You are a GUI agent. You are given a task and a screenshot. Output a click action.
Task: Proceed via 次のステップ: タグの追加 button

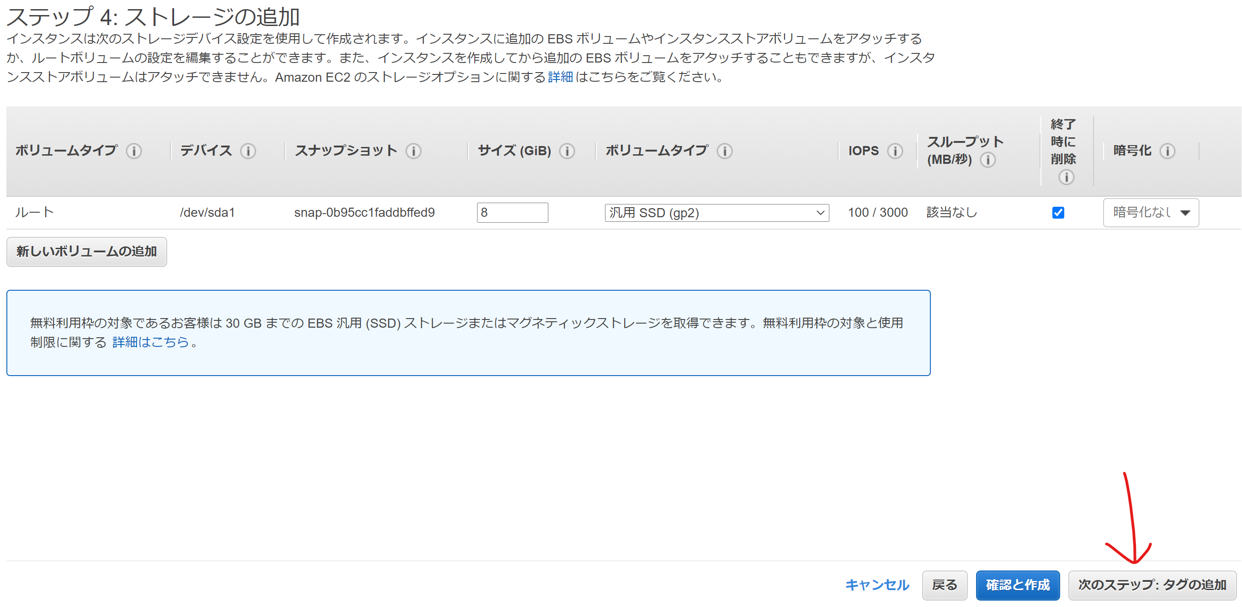pyautogui.click(x=1152, y=586)
